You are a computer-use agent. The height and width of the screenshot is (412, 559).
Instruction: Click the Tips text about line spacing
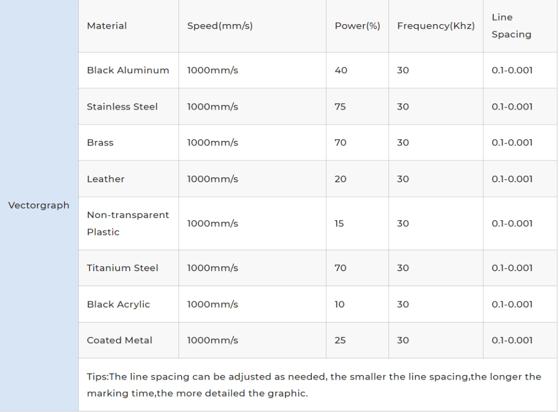tap(313, 385)
